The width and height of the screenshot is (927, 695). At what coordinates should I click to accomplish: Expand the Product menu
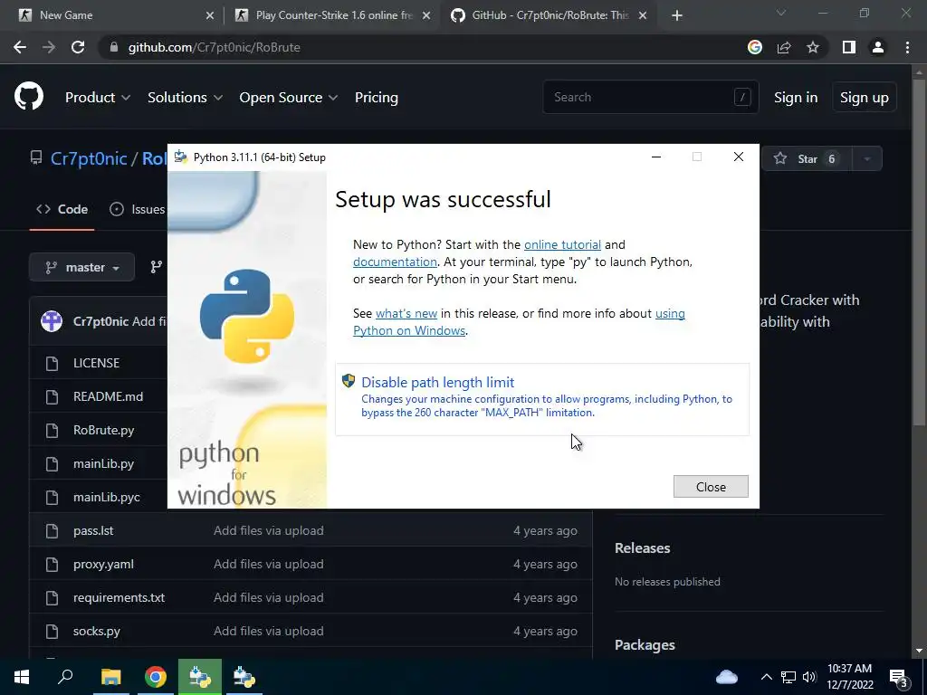coord(98,97)
